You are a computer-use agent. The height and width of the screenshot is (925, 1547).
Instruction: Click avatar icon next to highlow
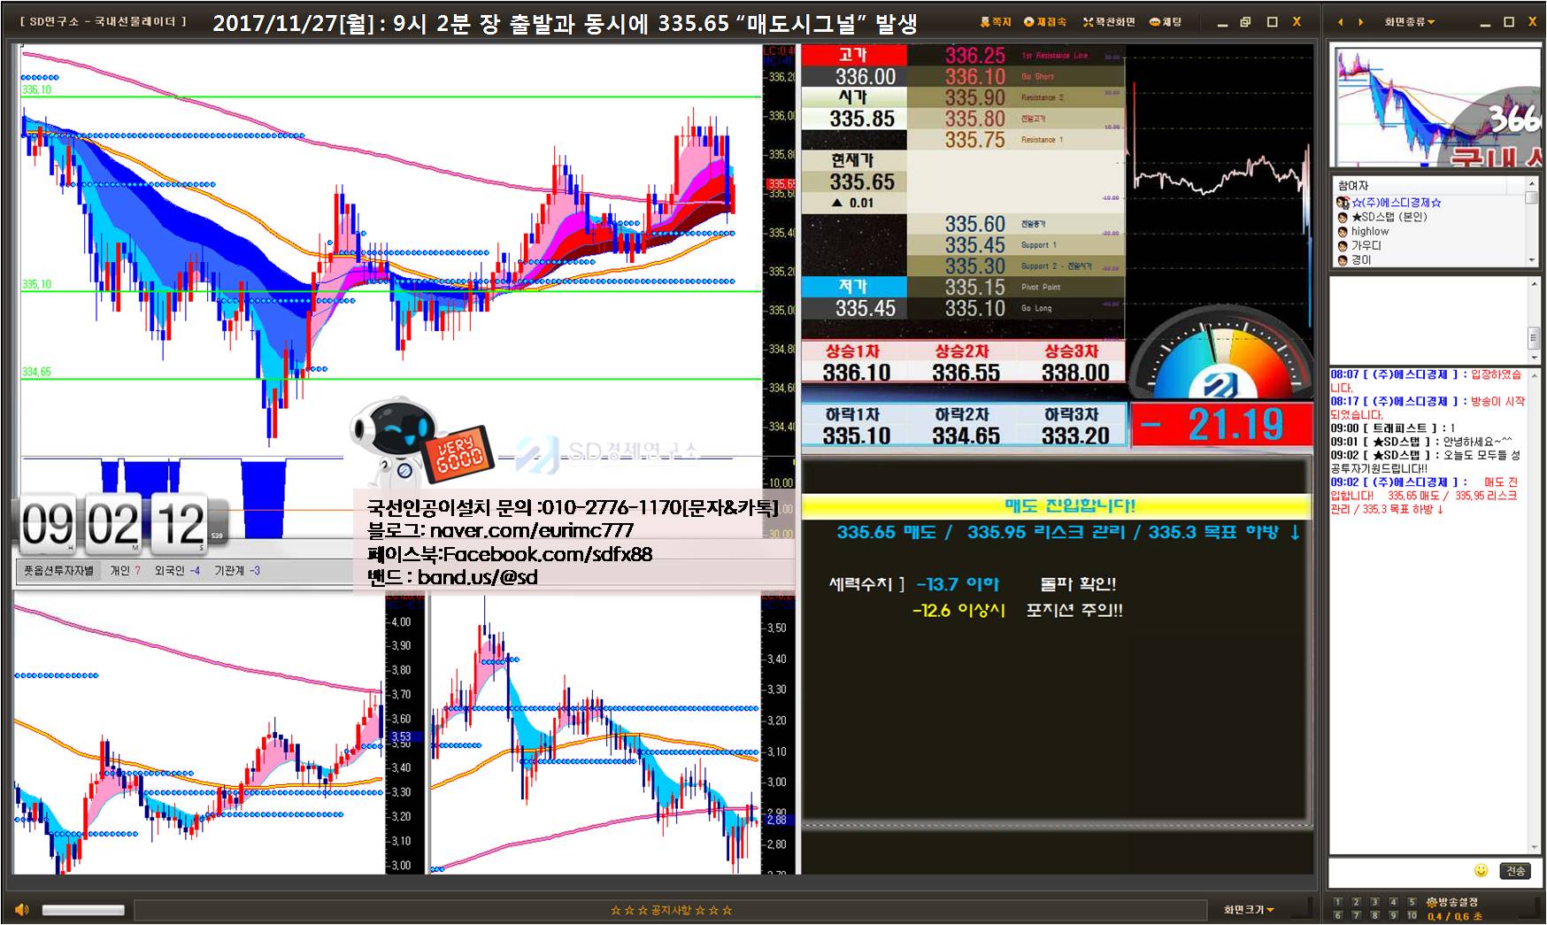coord(1343,232)
